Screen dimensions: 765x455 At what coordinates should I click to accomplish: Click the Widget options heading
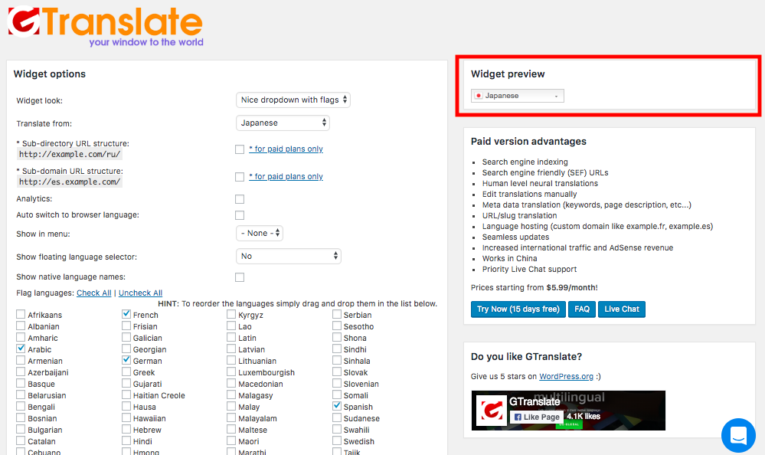click(x=50, y=74)
